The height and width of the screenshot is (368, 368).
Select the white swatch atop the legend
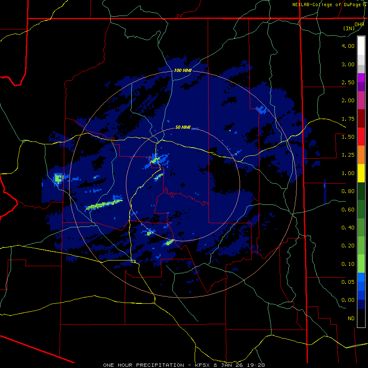[361, 46]
